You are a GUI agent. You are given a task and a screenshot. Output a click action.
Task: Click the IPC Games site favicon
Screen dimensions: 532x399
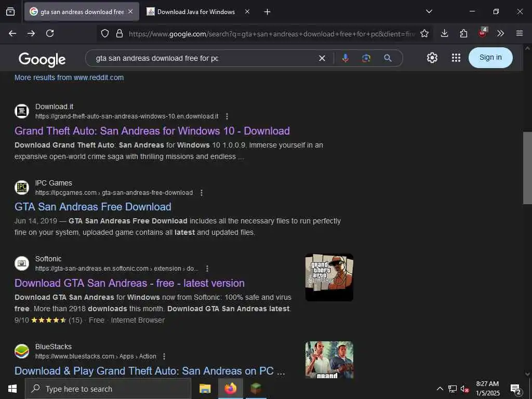click(x=22, y=188)
